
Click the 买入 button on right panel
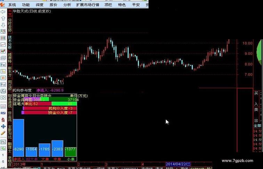pos(256,99)
